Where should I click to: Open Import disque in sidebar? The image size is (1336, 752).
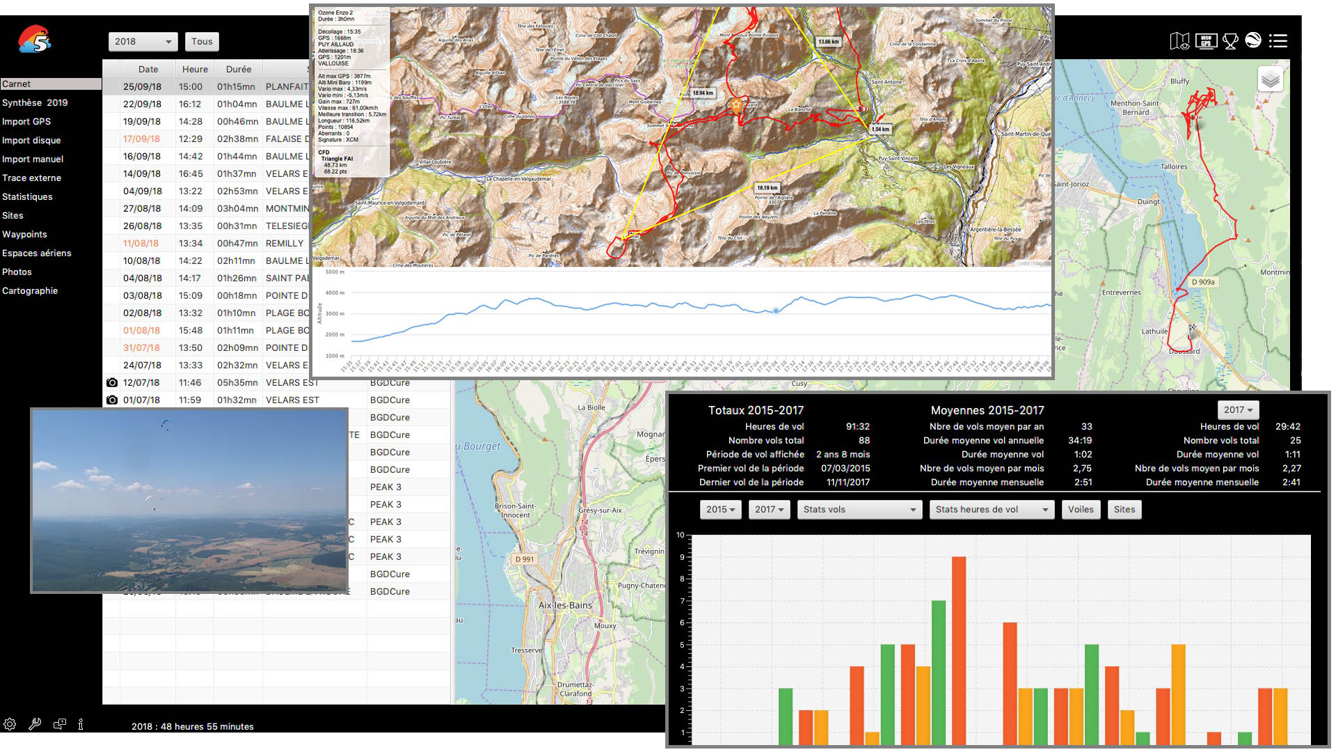click(x=31, y=140)
